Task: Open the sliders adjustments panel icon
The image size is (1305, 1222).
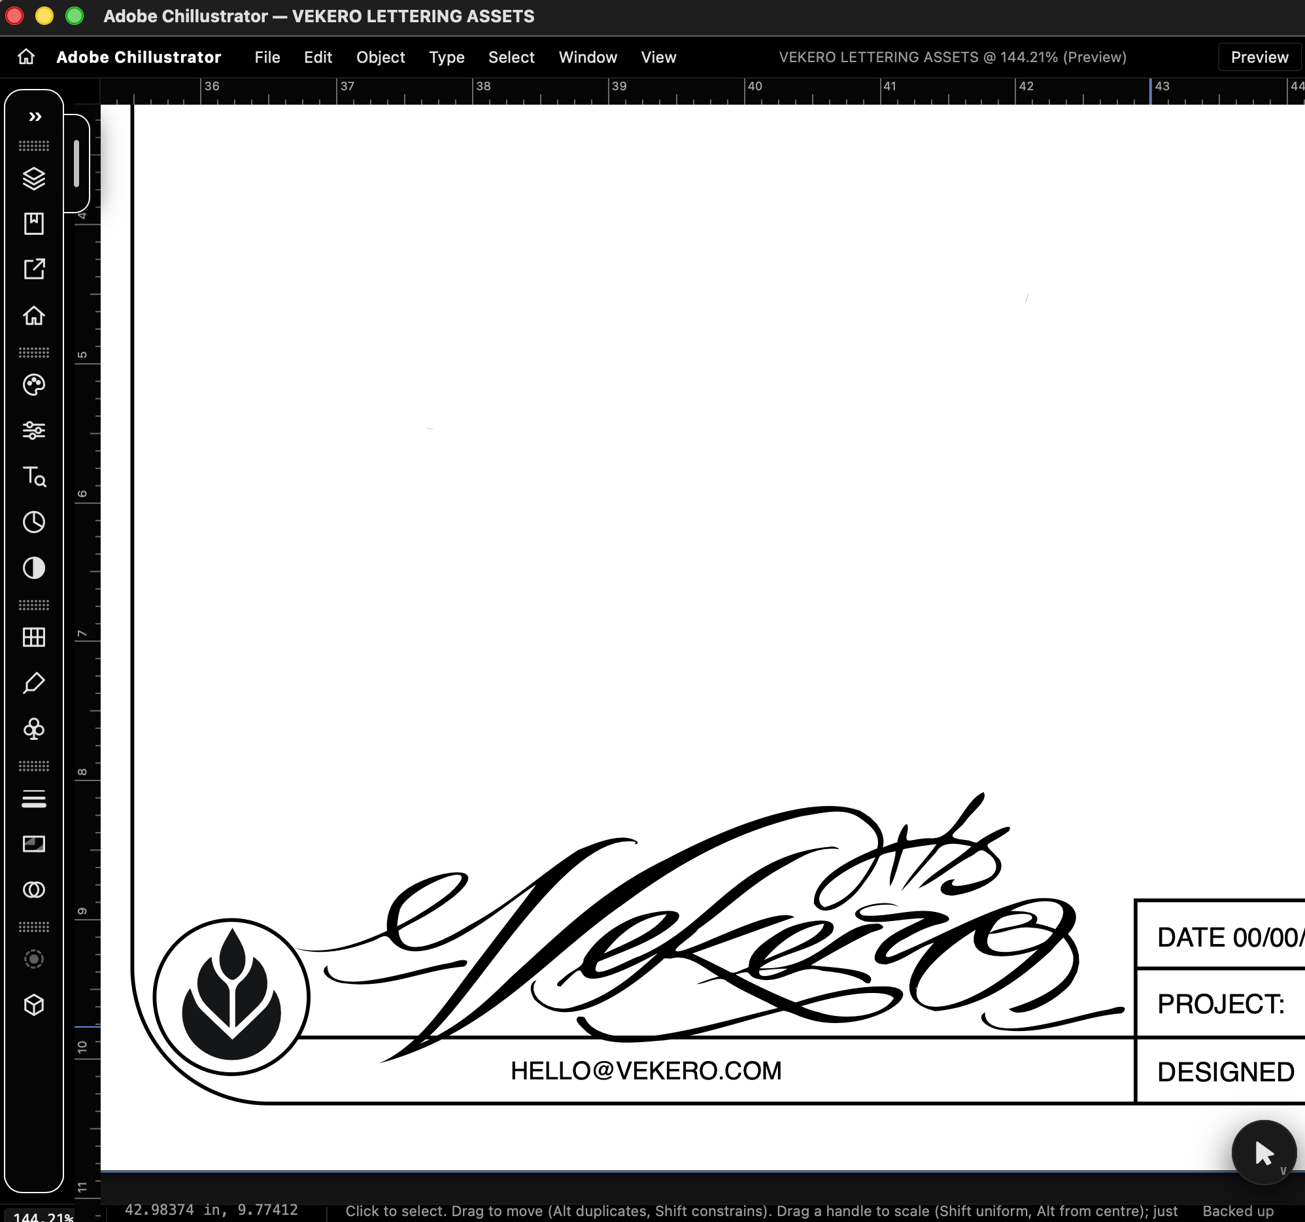Action: pyautogui.click(x=34, y=430)
